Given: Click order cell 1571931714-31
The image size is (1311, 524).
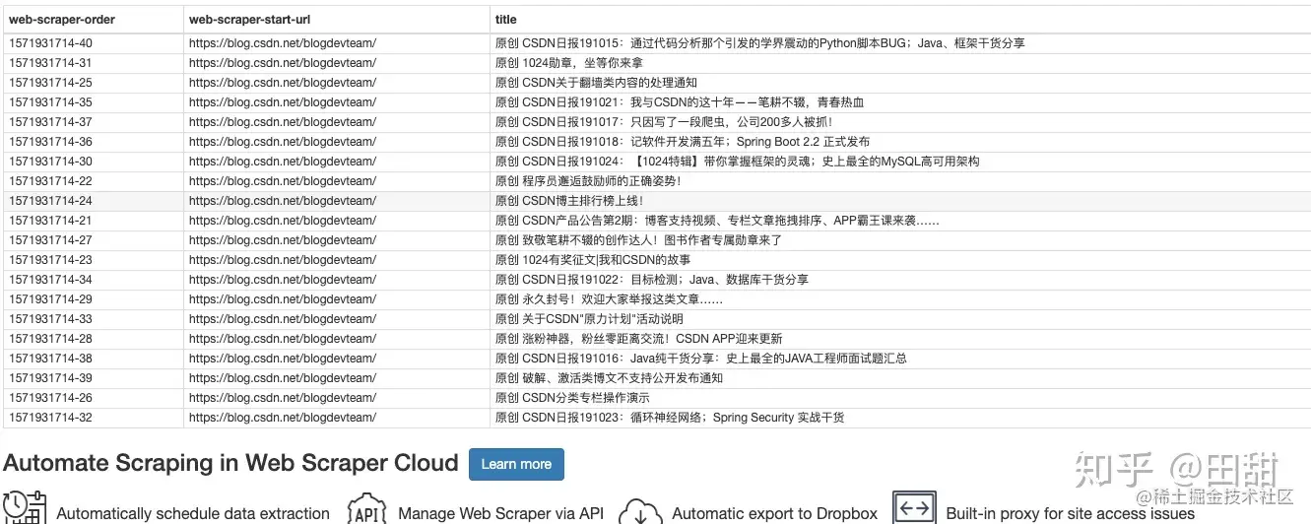Looking at the screenshot, I should (50, 63).
